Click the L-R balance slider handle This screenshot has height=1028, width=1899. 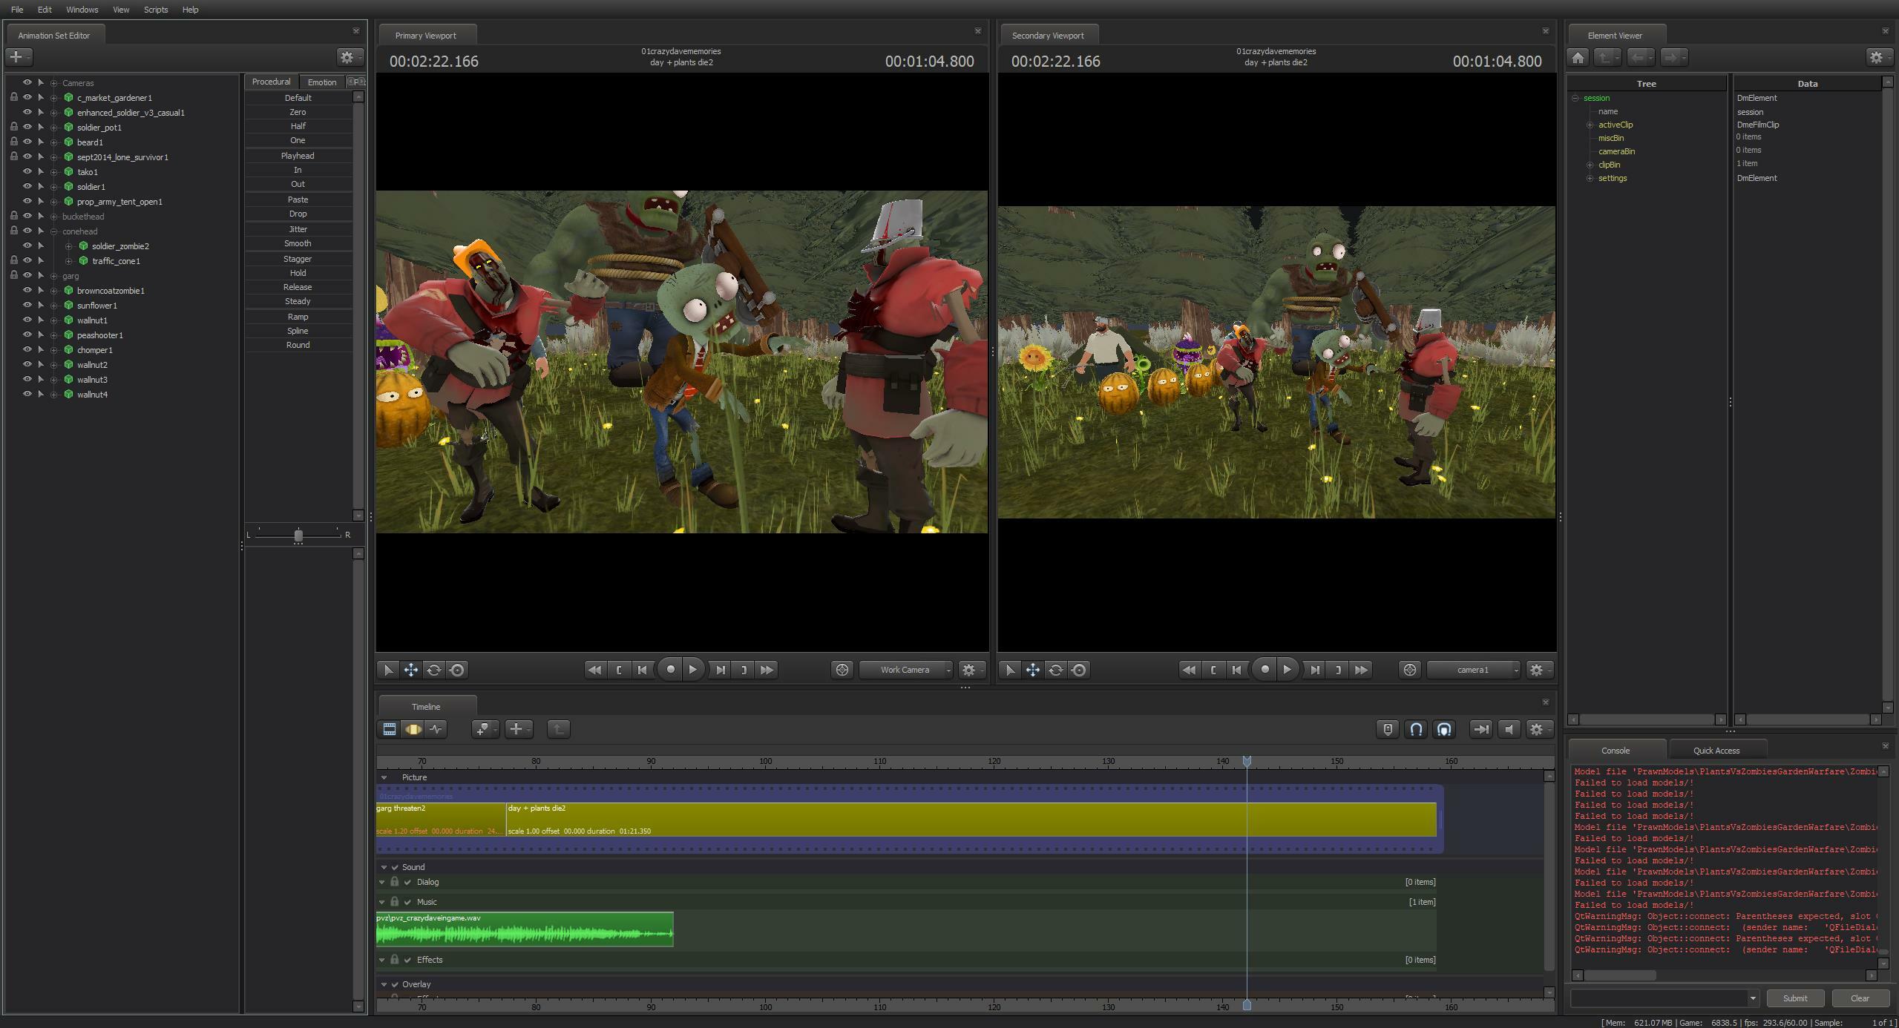(298, 535)
